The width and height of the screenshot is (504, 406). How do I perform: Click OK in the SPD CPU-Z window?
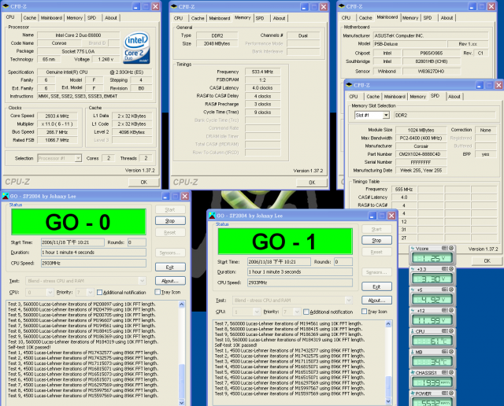pyautogui.click(x=487, y=260)
